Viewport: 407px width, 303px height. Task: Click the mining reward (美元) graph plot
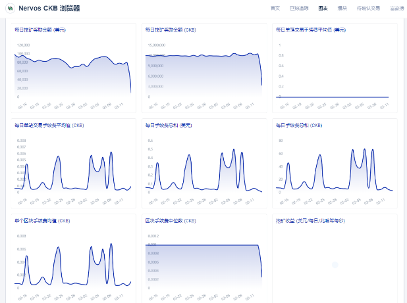coord(73,76)
